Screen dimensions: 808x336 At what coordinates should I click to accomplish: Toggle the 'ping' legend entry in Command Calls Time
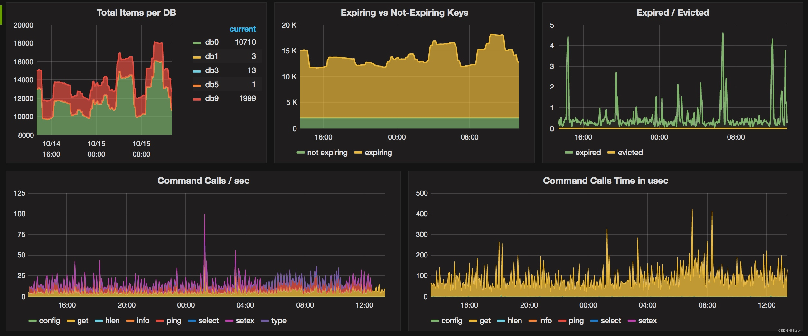[576, 321]
